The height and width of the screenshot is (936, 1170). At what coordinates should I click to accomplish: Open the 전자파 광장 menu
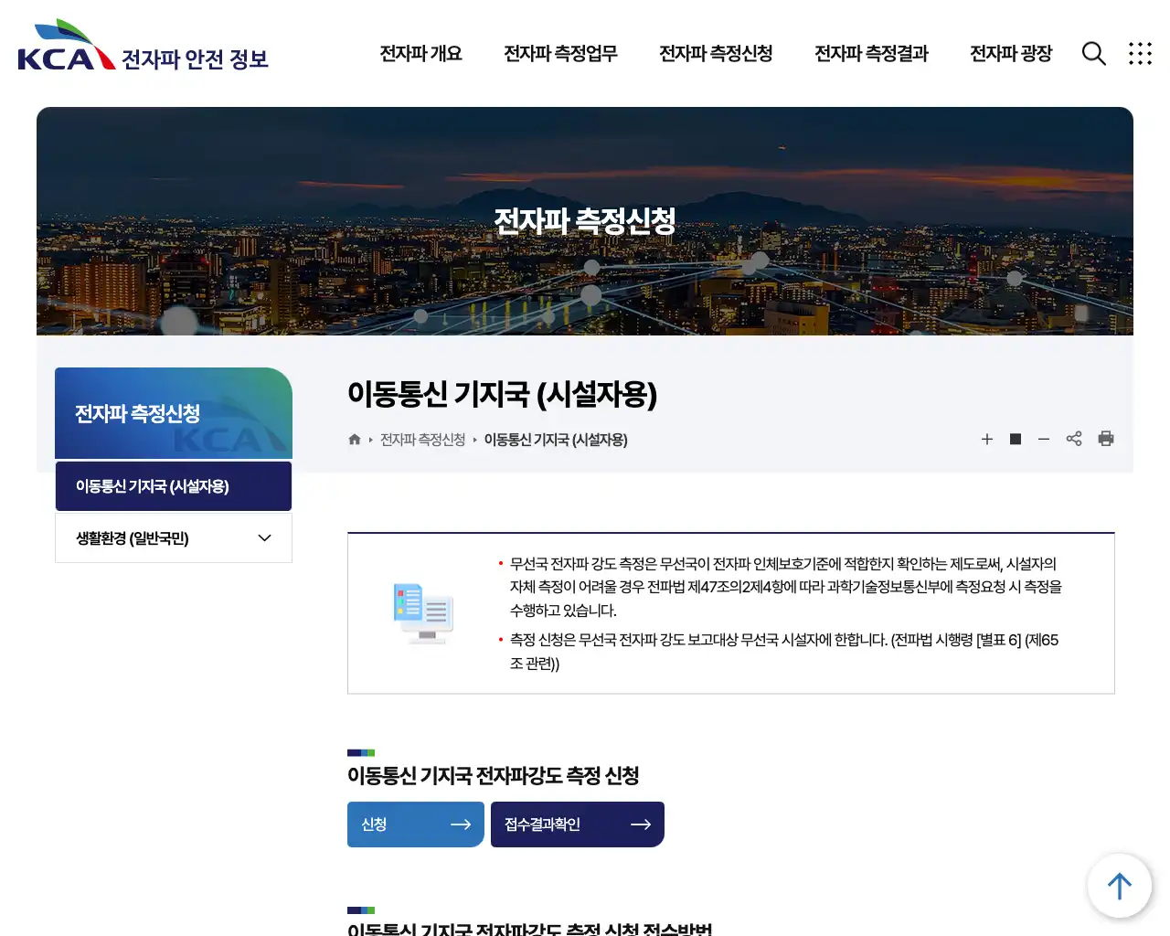[1011, 54]
